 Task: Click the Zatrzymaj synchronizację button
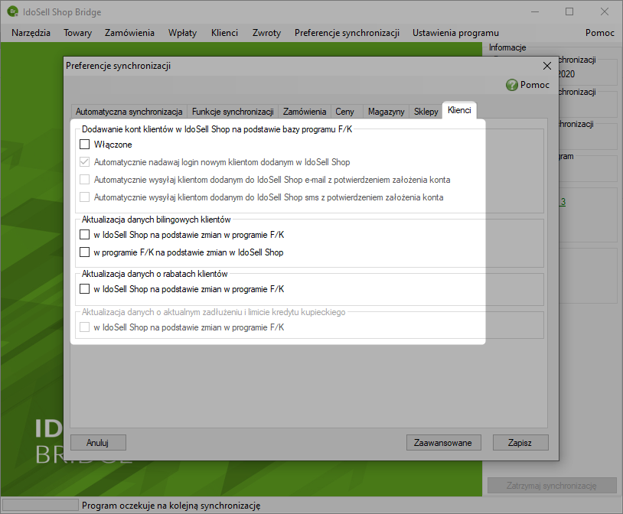click(552, 486)
